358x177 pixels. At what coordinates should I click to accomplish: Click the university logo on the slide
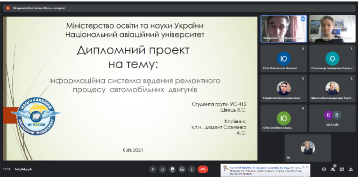(x=36, y=116)
